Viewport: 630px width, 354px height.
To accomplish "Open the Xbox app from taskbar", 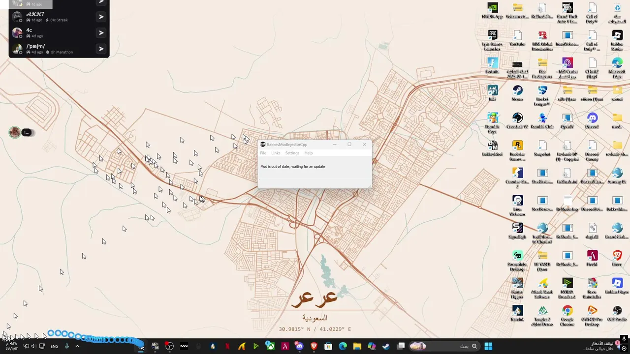I will 270,346.
